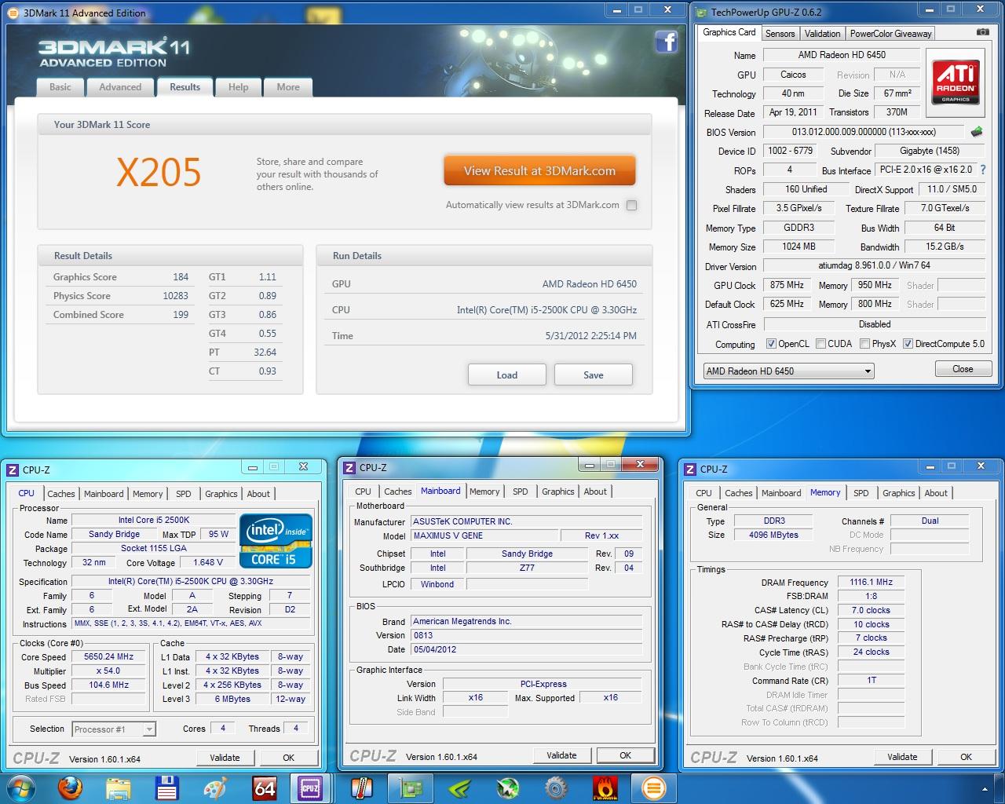Image resolution: width=1005 pixels, height=804 pixels.
Task: Open the AMD Radeon HD 6450 GPU dropdown
Action: [788, 371]
